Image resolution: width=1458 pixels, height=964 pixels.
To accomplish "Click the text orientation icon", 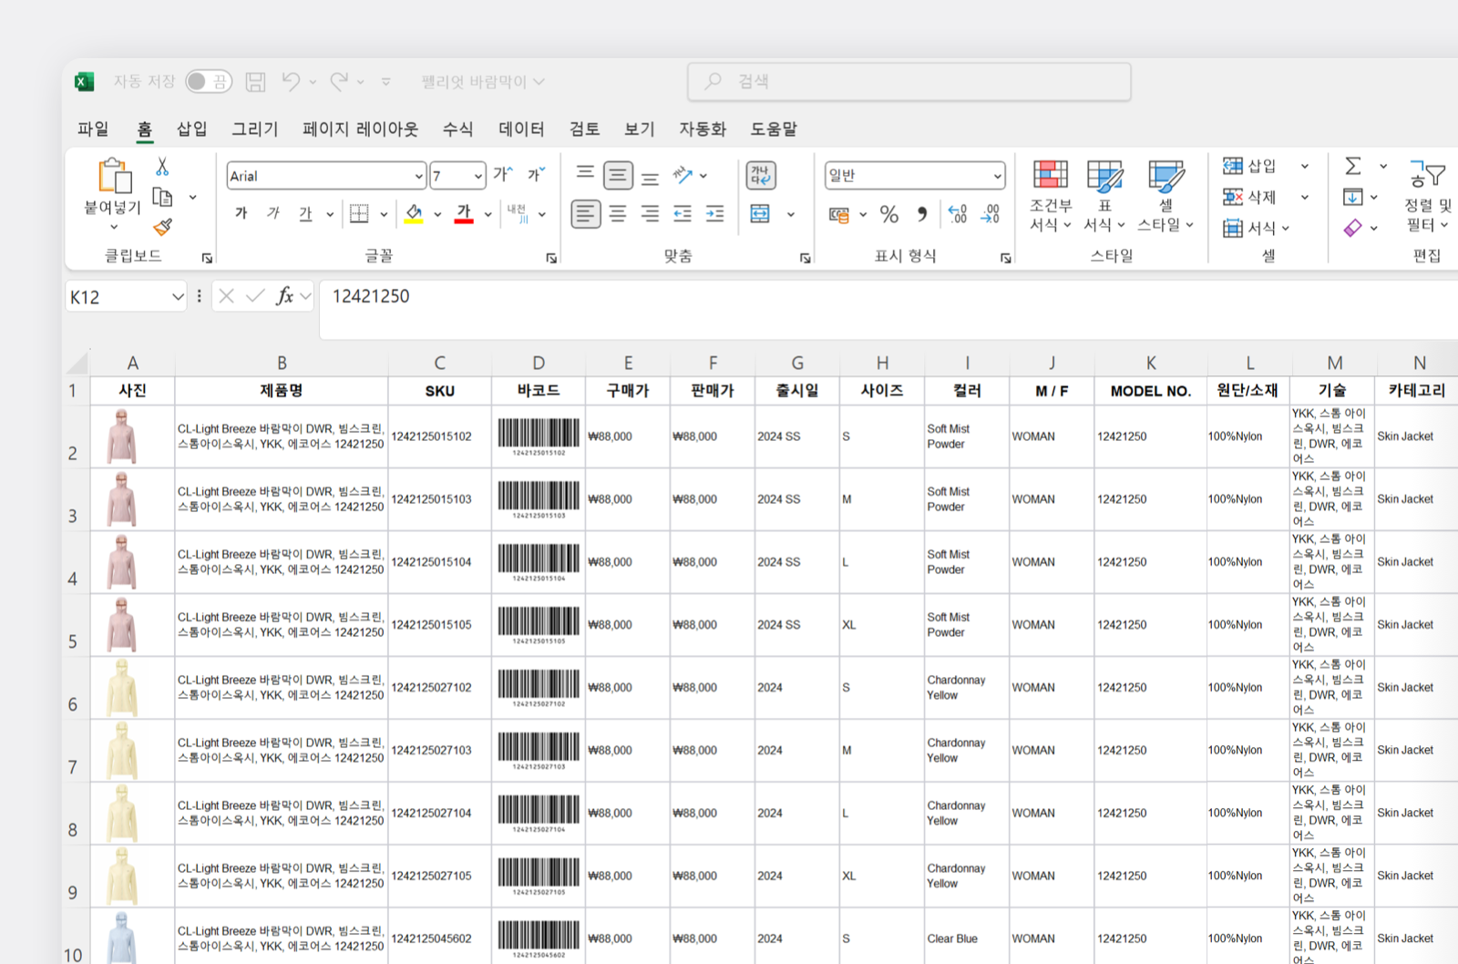I will click(x=683, y=174).
